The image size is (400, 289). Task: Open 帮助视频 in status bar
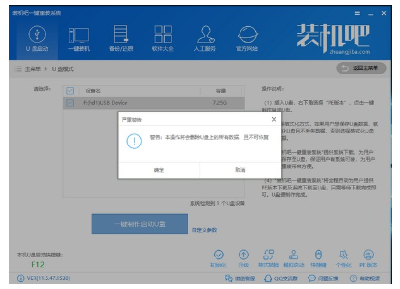point(365,278)
